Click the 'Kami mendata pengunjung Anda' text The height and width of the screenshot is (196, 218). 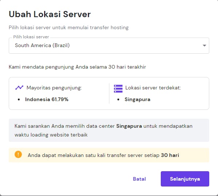tap(77, 67)
